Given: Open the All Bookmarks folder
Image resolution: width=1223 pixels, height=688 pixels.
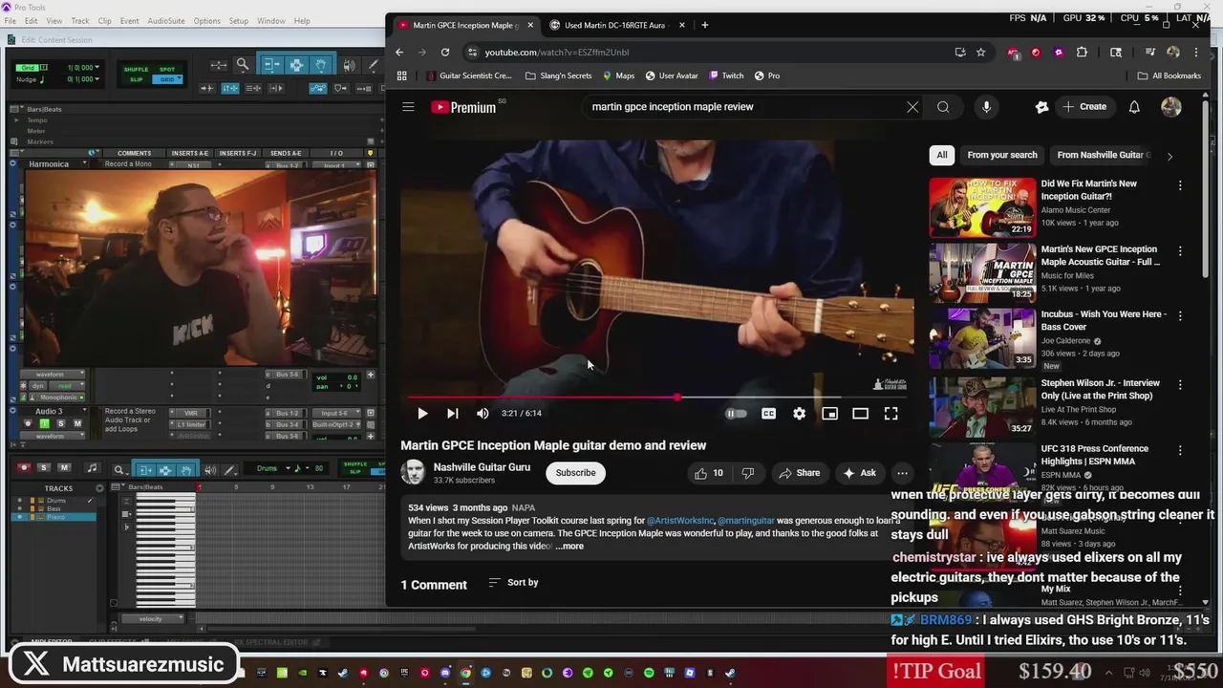Looking at the screenshot, I should tap(1169, 75).
